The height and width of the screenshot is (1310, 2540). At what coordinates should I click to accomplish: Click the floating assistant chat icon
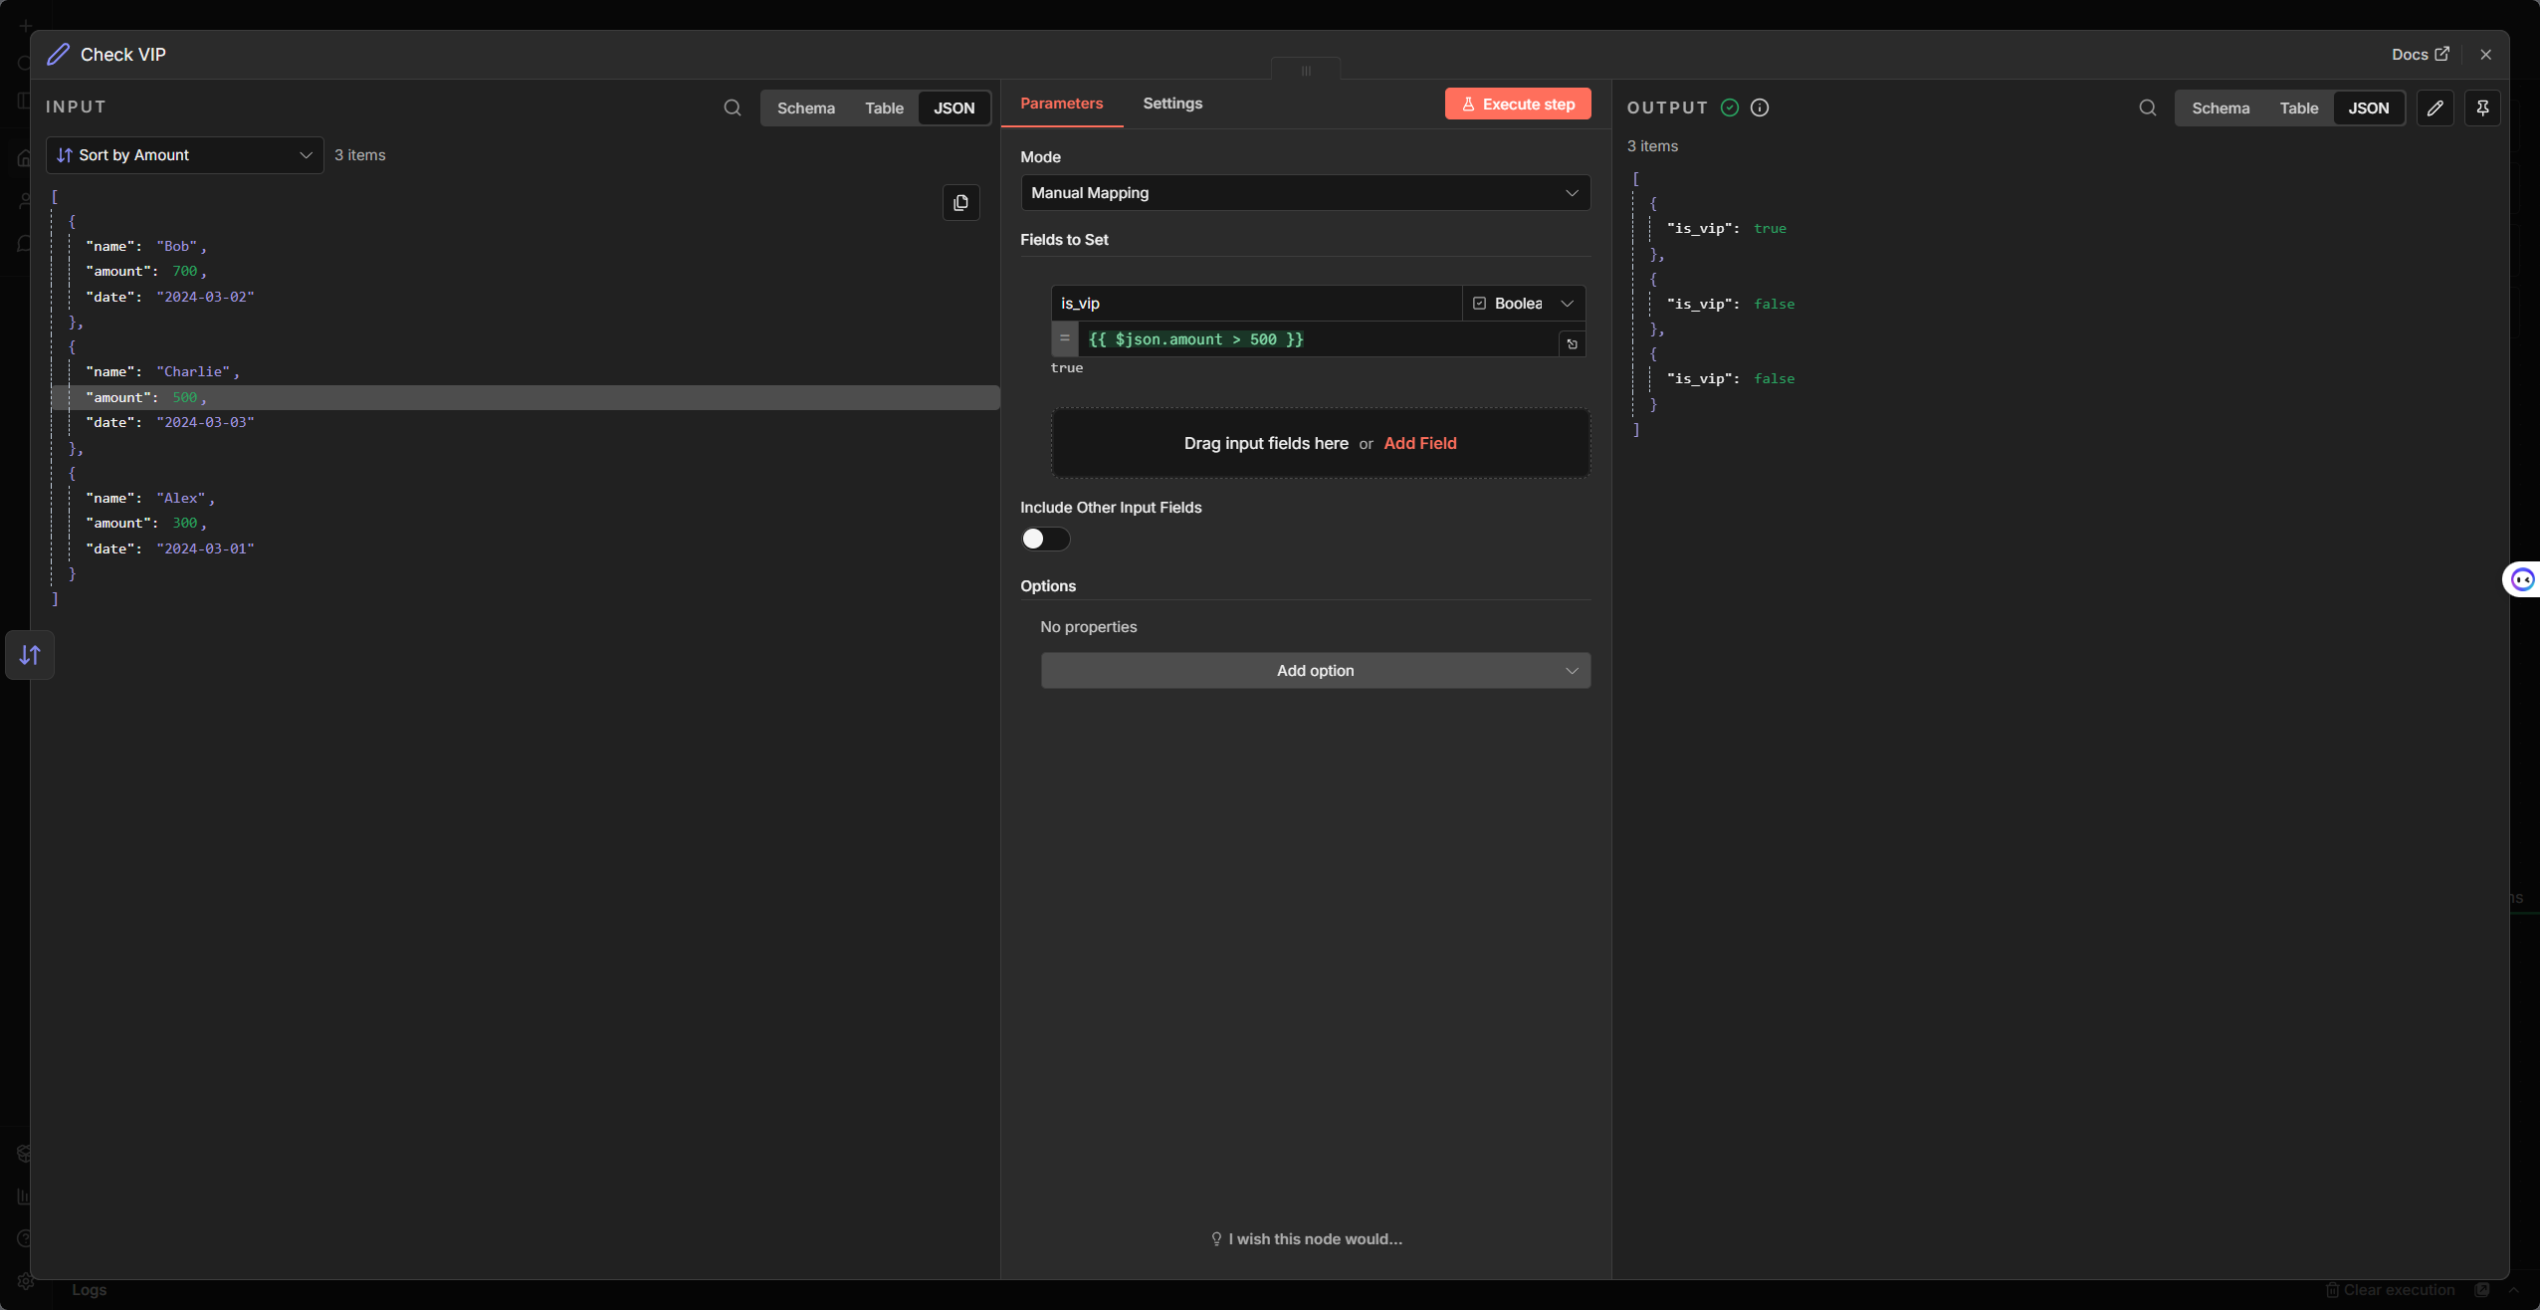[2522, 579]
